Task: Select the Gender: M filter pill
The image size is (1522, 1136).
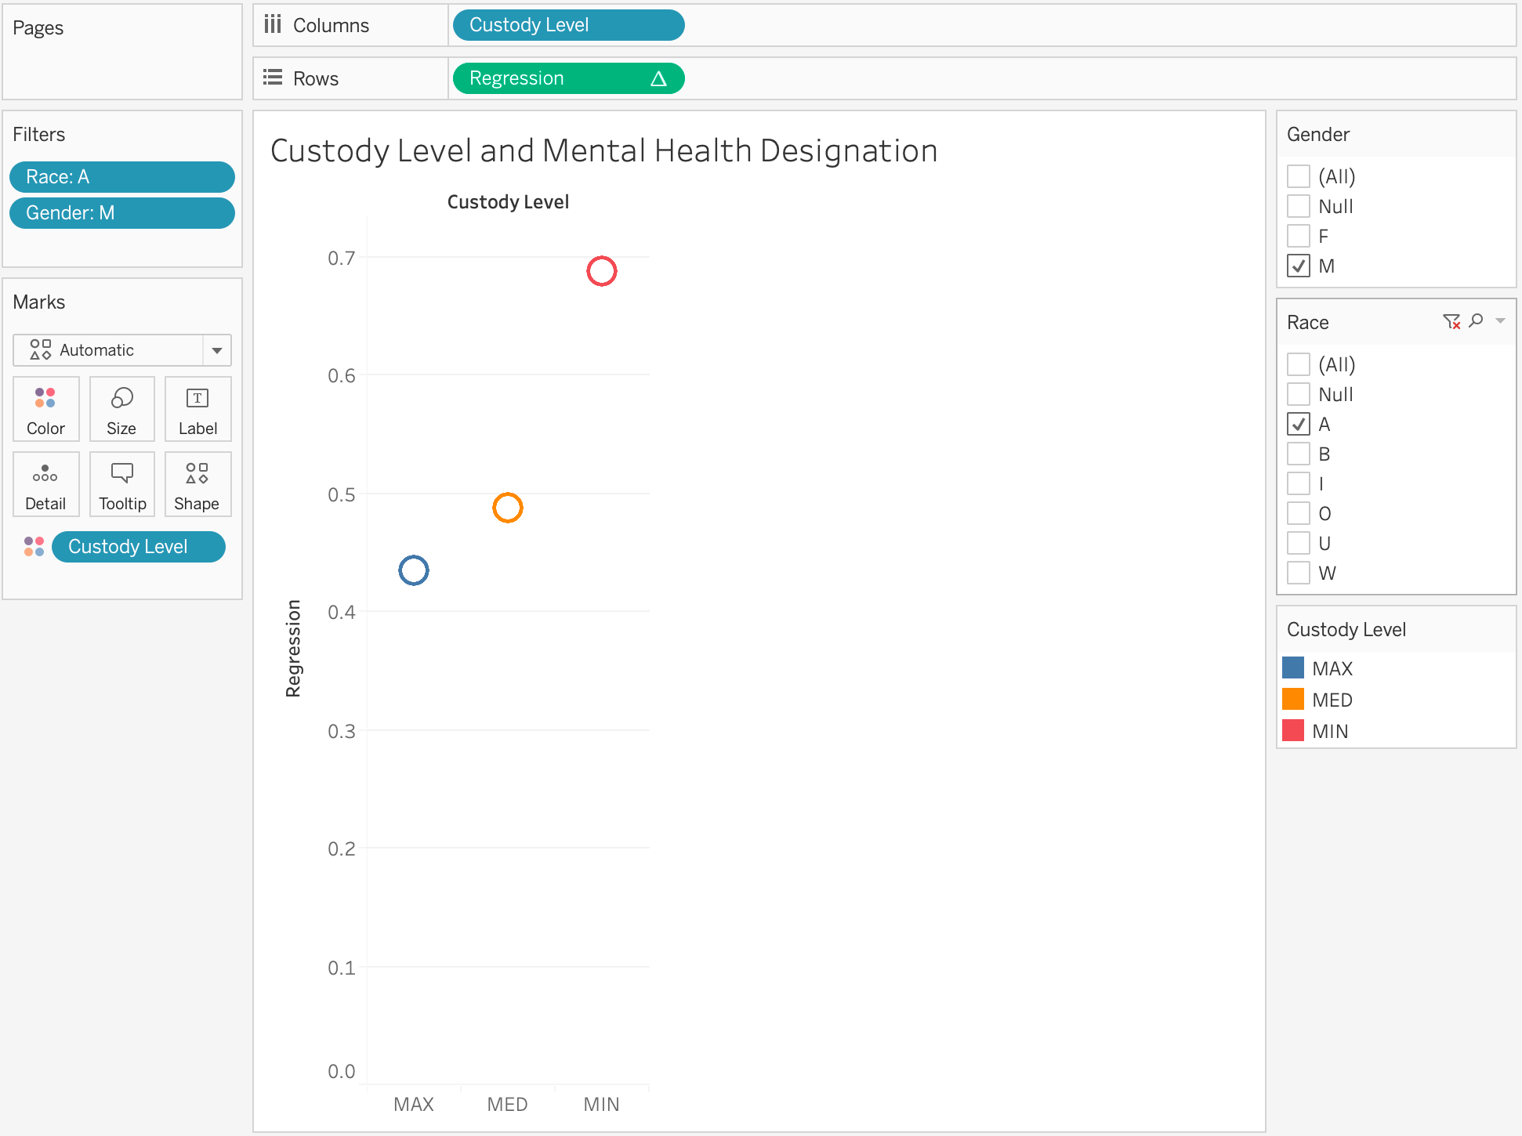Action: tap(121, 213)
